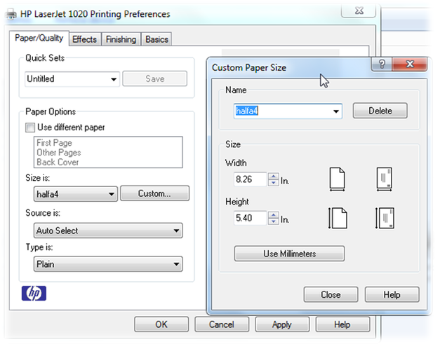Select Other Pages in the paper list
This screenshot has width=440, height=344.
click(x=59, y=153)
